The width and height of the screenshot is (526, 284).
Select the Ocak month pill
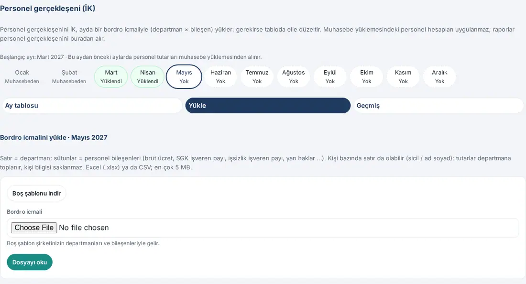(x=22, y=77)
